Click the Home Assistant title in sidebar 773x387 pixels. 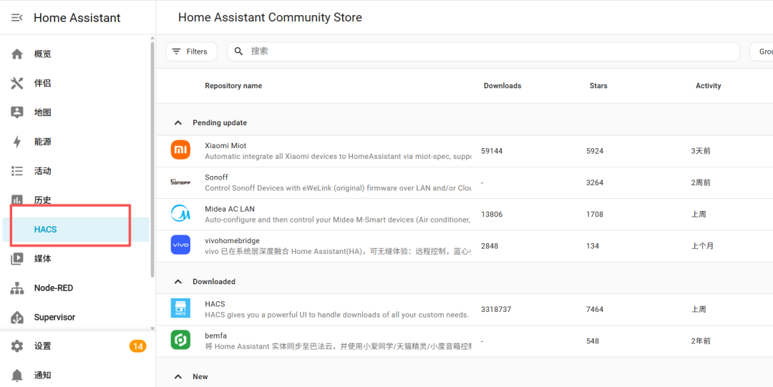click(x=77, y=18)
